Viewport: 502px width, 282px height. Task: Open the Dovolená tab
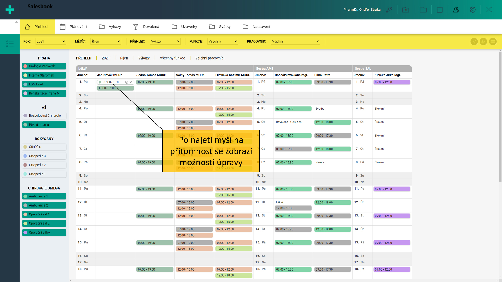146,27
